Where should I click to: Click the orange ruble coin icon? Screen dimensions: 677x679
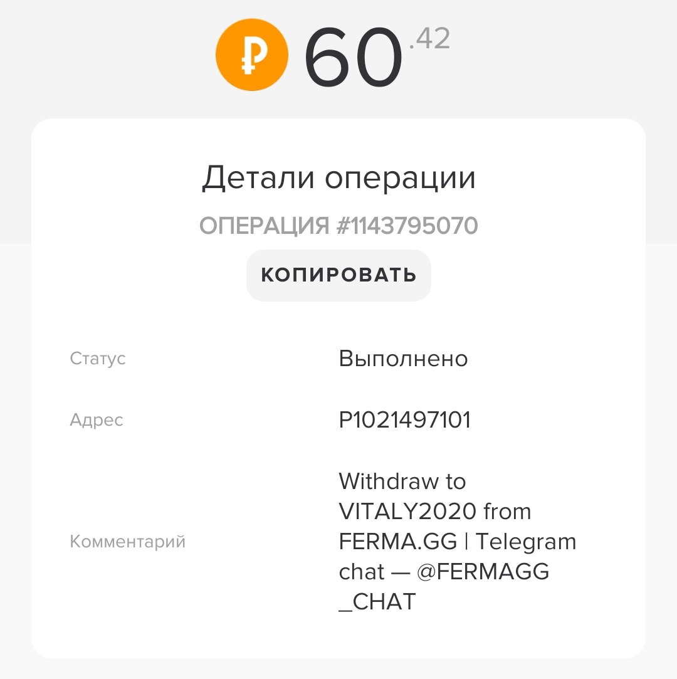coord(252,55)
